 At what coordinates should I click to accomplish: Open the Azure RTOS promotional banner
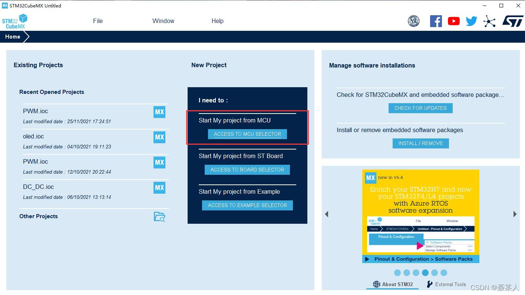[421, 216]
